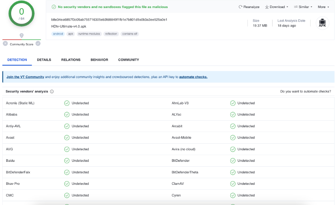Screen dimensions: 335x205
Task: Click the Cyren undetected check icon
Action: click(x=233, y=195)
